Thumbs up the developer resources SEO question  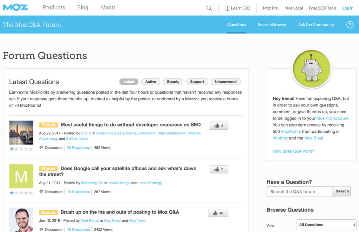click(219, 125)
